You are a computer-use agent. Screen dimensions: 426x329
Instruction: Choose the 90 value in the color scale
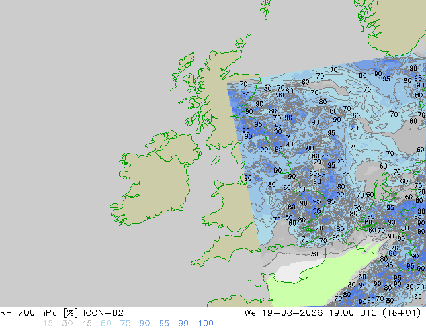point(144,324)
